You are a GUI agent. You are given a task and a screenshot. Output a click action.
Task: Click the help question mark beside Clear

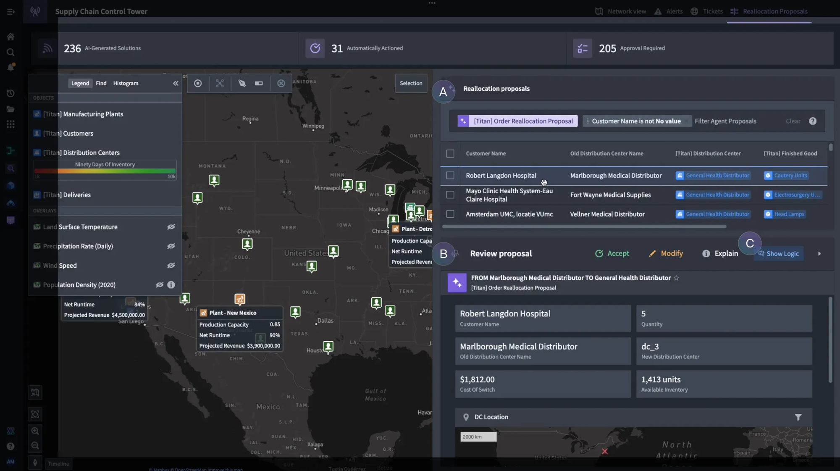[x=813, y=121]
